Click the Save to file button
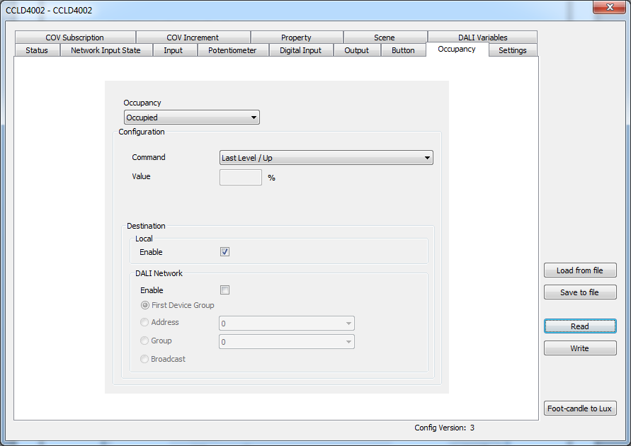The width and height of the screenshot is (631, 446). (580, 292)
